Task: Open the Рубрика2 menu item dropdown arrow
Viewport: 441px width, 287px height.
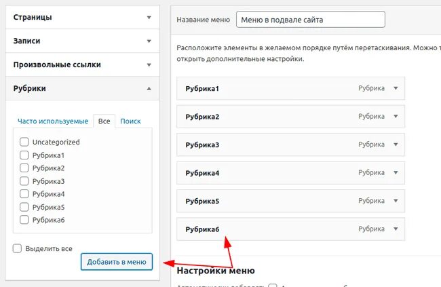Action: [x=396, y=117]
